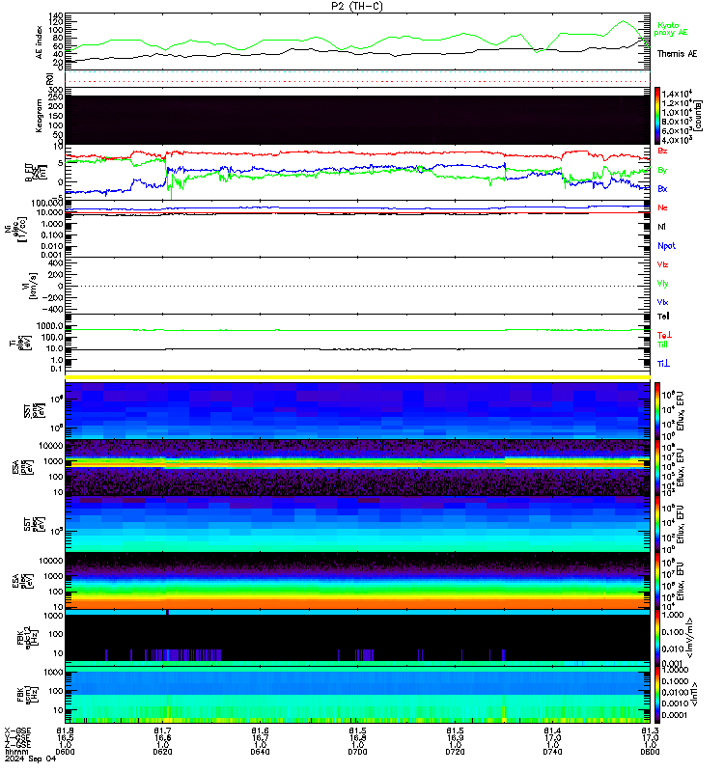Select the blue "Bx" legend label
This screenshot has width=724, height=772.
click(x=662, y=188)
